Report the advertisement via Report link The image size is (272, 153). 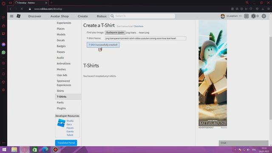tap(224, 127)
